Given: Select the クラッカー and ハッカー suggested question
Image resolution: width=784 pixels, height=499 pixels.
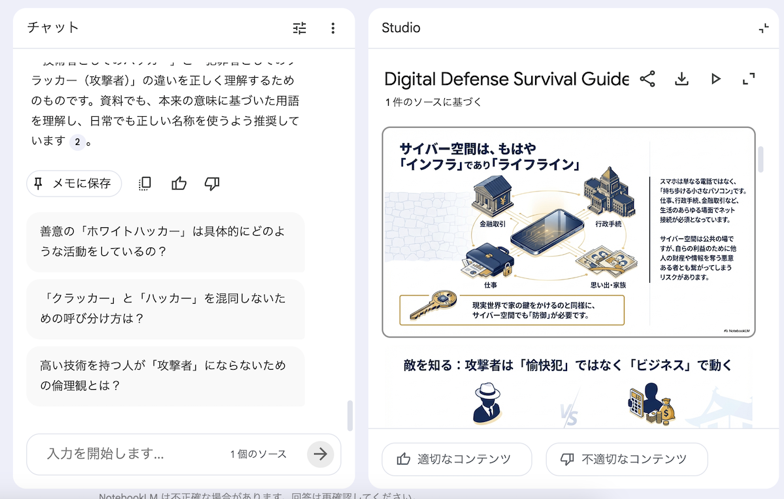Looking at the screenshot, I should coord(165,309).
